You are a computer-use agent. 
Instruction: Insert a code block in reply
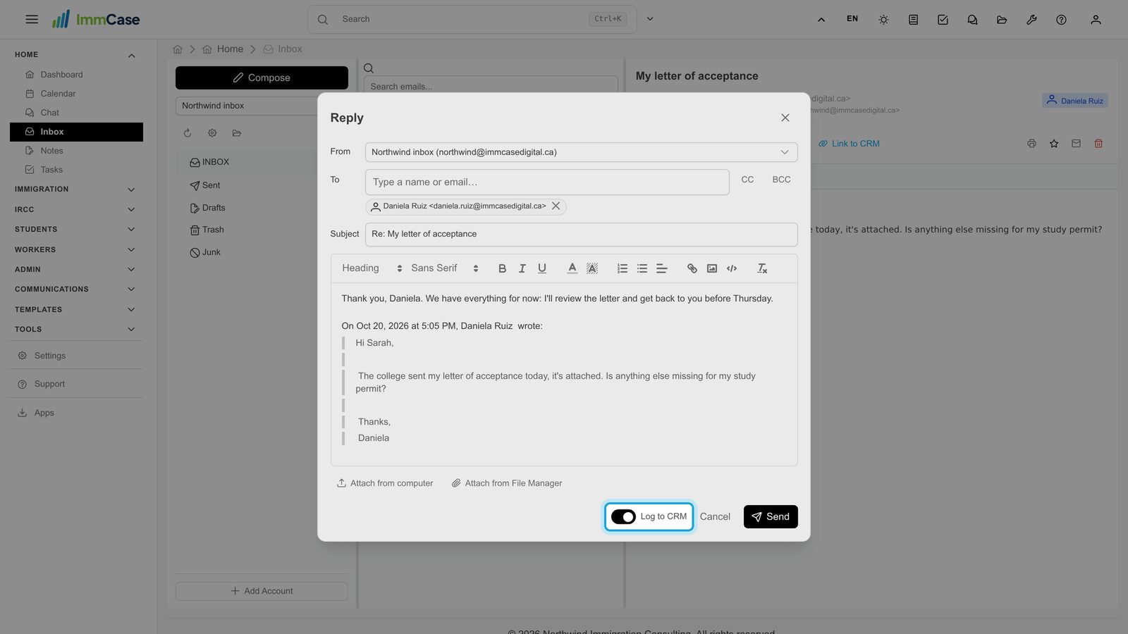(x=732, y=268)
